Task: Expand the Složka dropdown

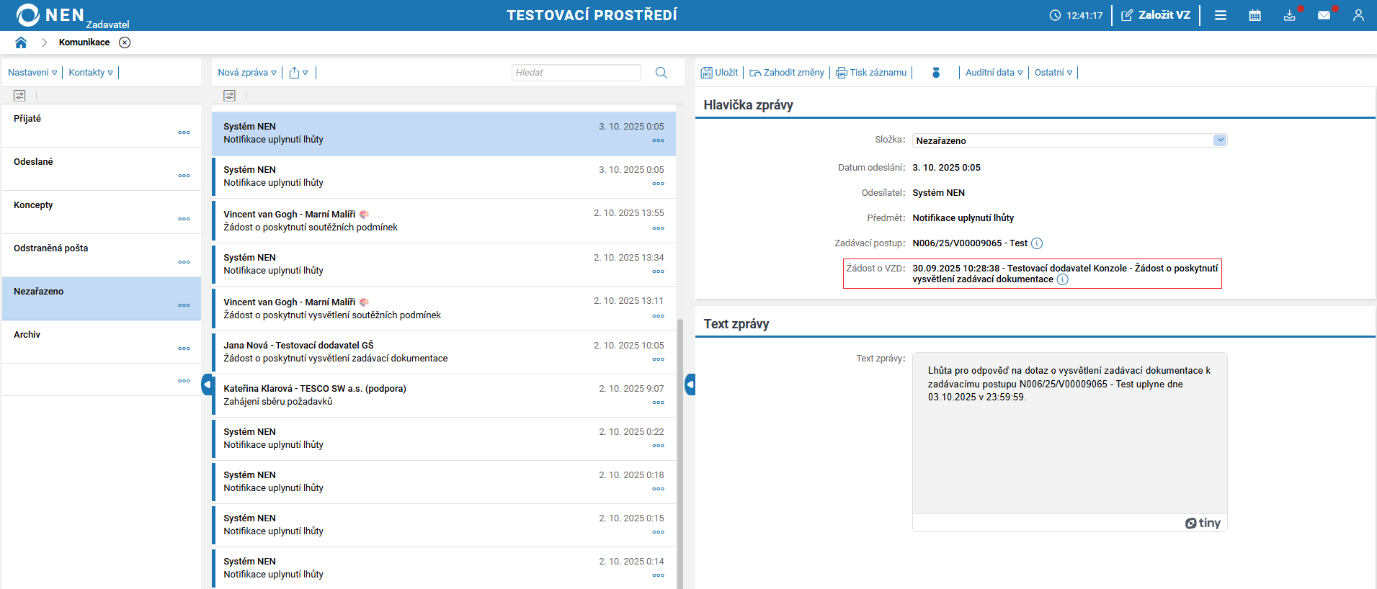Action: pyautogui.click(x=1219, y=140)
